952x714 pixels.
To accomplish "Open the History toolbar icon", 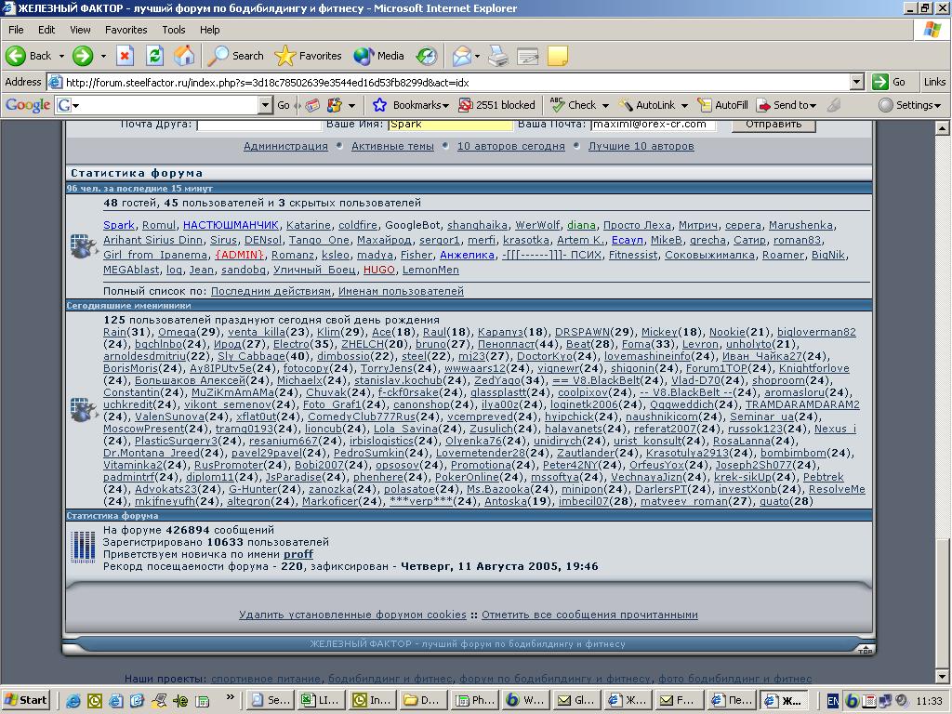I will coord(427,56).
